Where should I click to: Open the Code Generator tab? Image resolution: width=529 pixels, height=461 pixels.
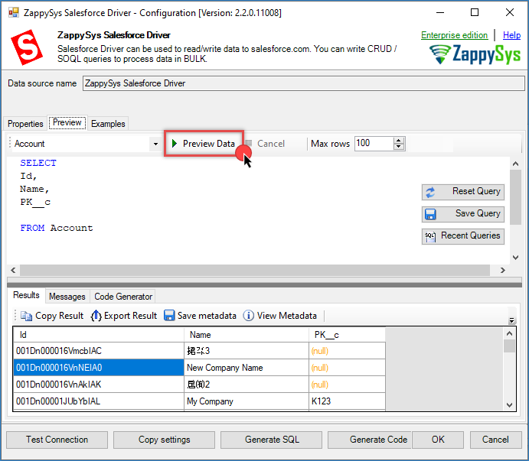click(123, 297)
